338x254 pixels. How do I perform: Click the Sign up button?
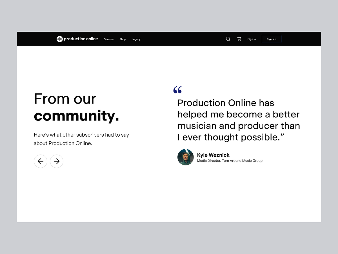[271, 39]
